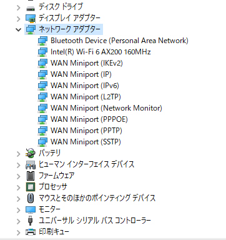Viewport: 226px width, 240px height.
Task: Click the WAN Miniport (IP) icon
Action: [42, 74]
